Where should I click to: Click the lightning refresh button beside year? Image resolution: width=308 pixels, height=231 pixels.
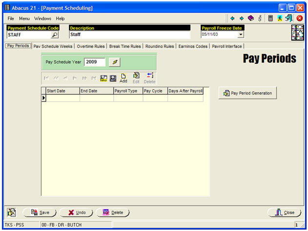pos(114,62)
